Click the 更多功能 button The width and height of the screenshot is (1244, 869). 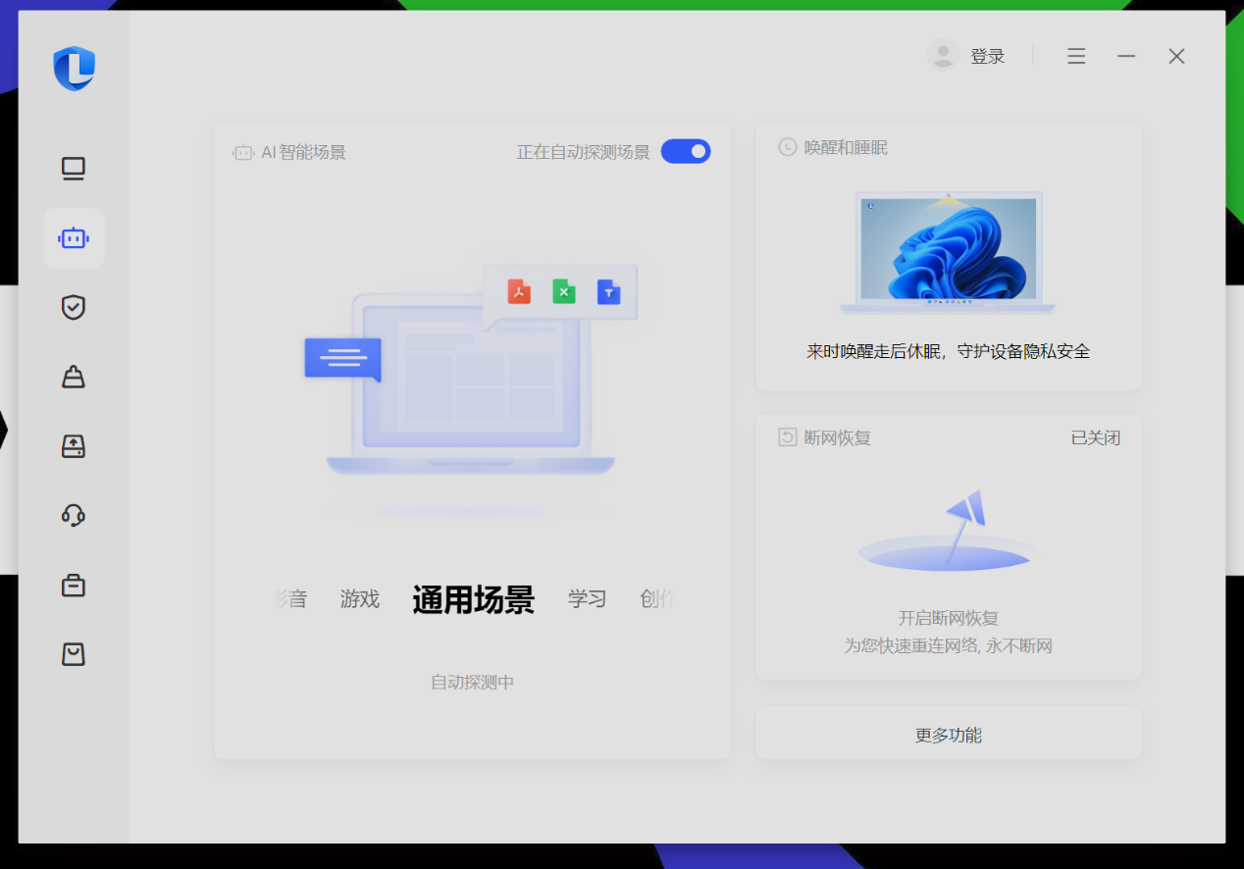[x=948, y=735]
